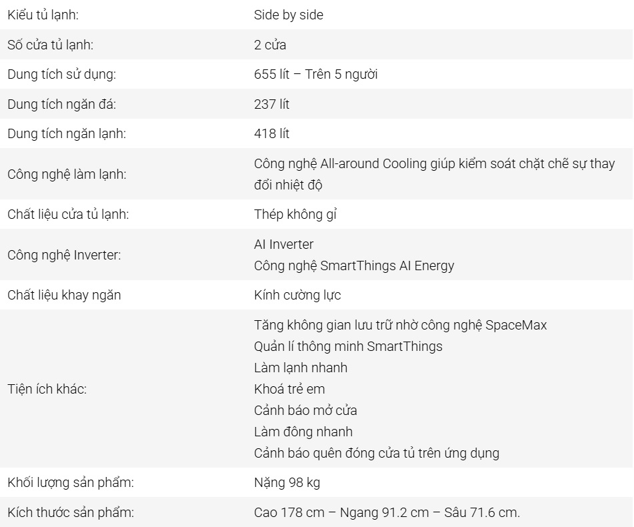Click the "Công nghệ làm lạnh:" label
This screenshot has width=634, height=527.
point(67,175)
